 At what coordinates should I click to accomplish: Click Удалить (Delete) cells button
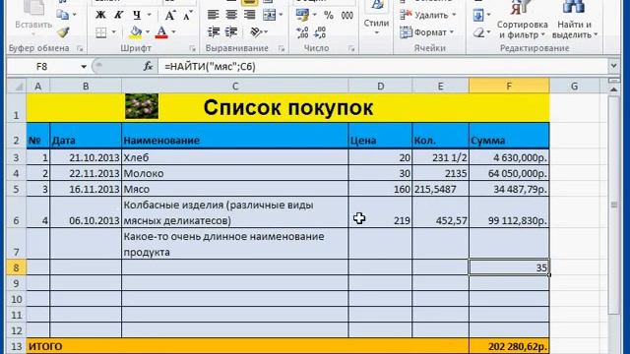[427, 16]
